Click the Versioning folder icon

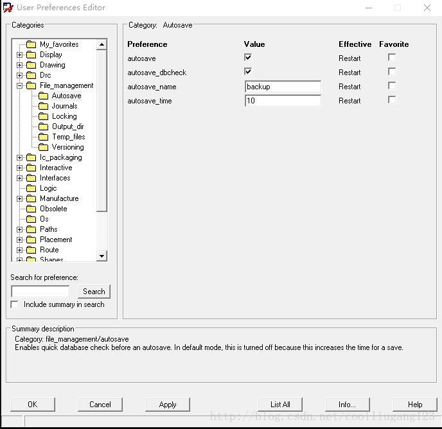[x=43, y=147]
